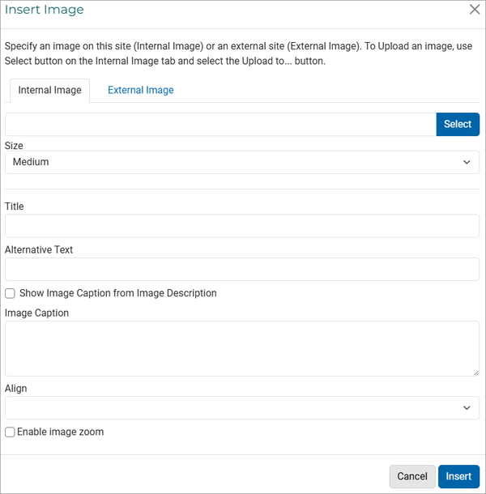Viewport: 486px width, 494px height.
Task: Click into the Alternative Text field
Action: (x=242, y=270)
